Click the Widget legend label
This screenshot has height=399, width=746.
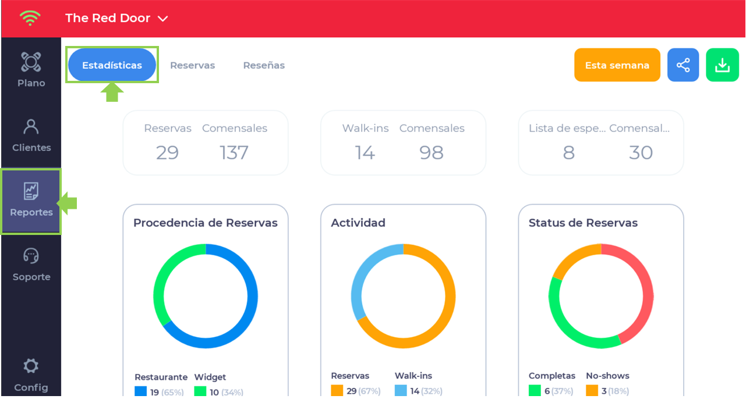(x=210, y=377)
